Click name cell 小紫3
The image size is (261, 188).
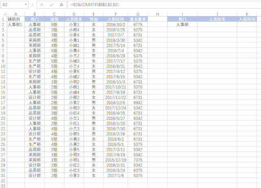point(74,175)
